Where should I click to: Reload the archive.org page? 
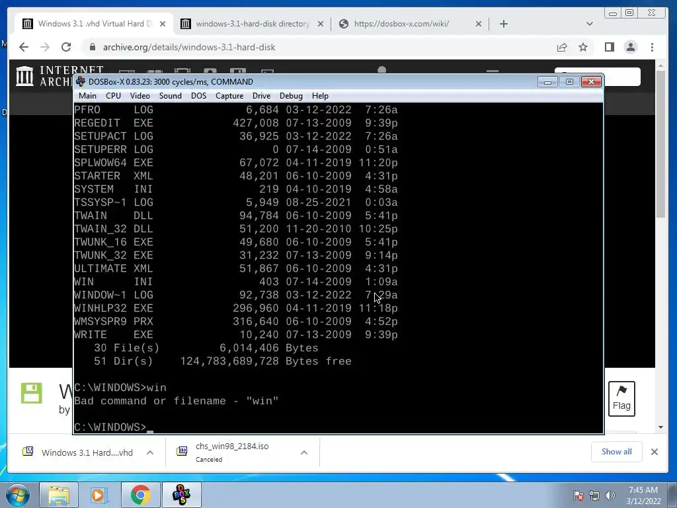pyautogui.click(x=66, y=47)
